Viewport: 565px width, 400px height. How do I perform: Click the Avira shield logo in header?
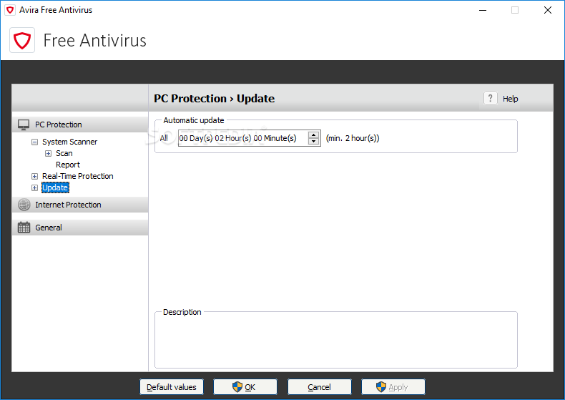(x=22, y=40)
